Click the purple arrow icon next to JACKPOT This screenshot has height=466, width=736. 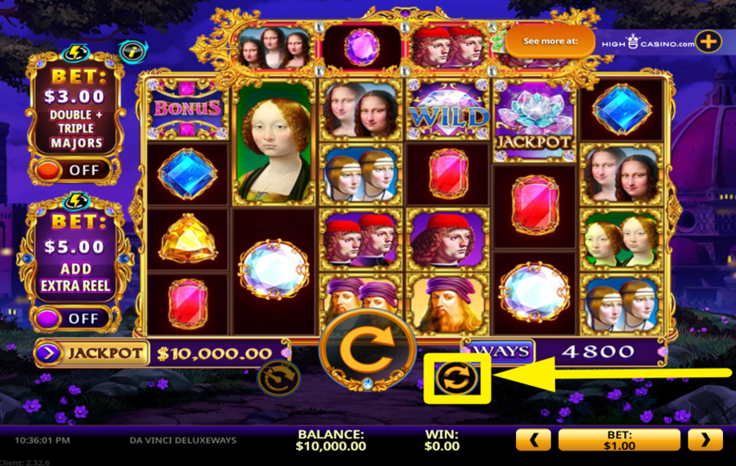click(x=49, y=352)
